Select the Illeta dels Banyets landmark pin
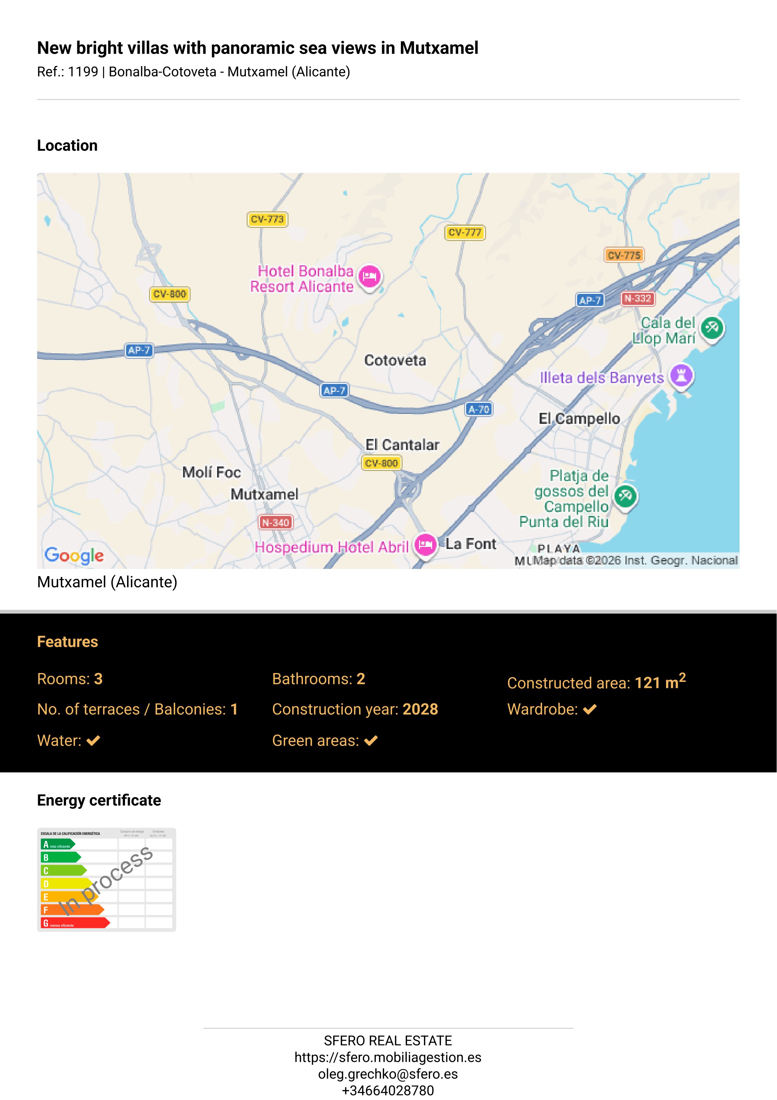 pyautogui.click(x=682, y=376)
